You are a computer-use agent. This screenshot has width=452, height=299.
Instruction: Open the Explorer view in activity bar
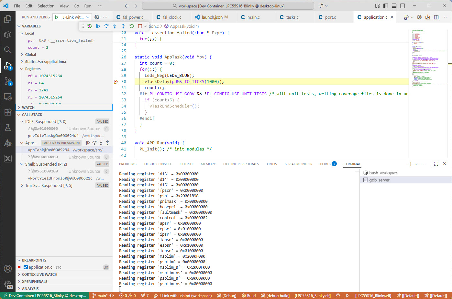(x=8, y=19)
